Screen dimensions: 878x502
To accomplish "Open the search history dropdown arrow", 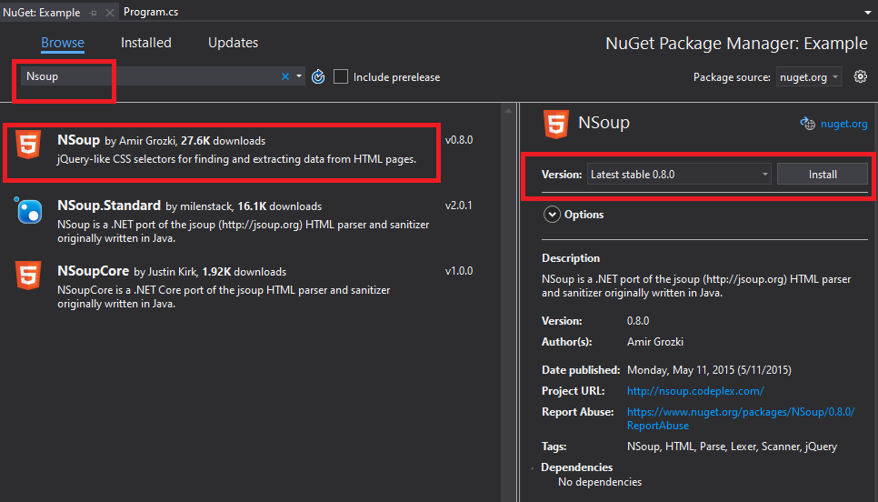I will pos(299,76).
